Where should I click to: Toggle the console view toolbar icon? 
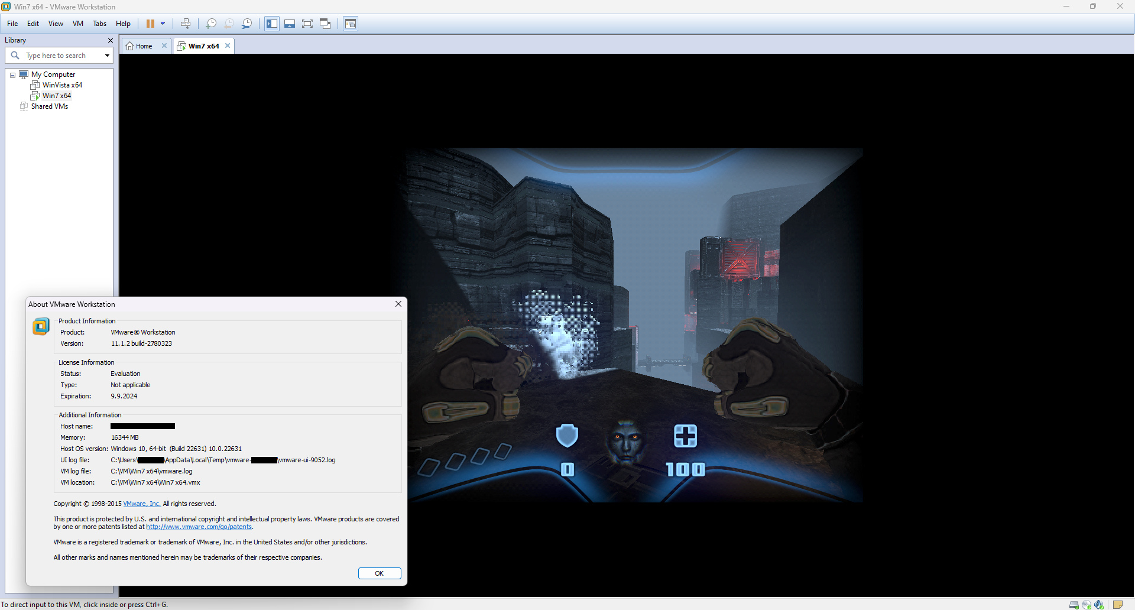(351, 24)
